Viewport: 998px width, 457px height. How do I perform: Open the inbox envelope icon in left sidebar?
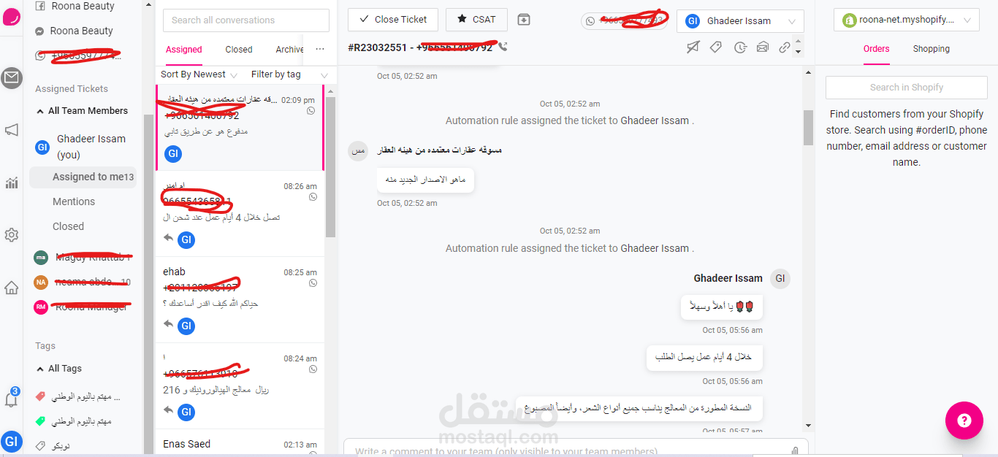11,78
